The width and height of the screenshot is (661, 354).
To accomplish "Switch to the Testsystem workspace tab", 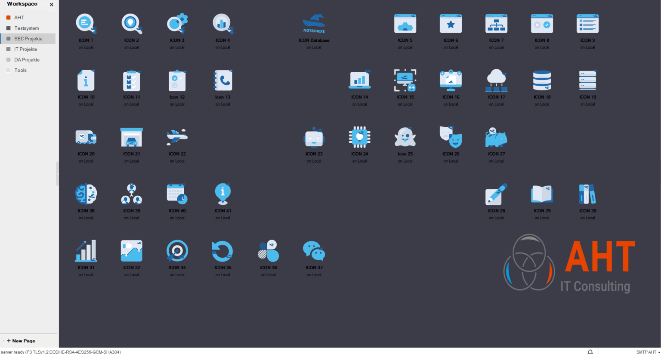I will pos(26,28).
